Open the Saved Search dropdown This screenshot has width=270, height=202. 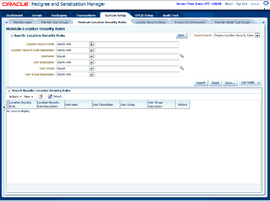click(257, 35)
